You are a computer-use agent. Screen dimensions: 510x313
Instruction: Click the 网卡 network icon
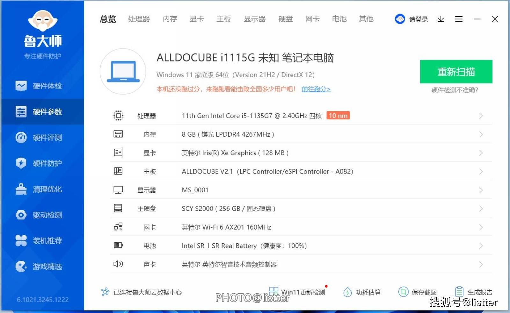pyautogui.click(x=118, y=227)
